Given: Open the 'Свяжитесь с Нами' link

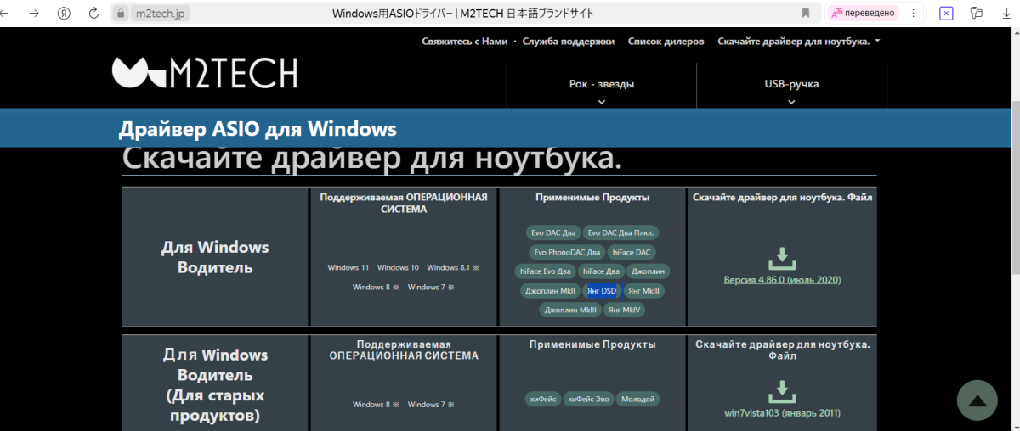Looking at the screenshot, I should (464, 41).
